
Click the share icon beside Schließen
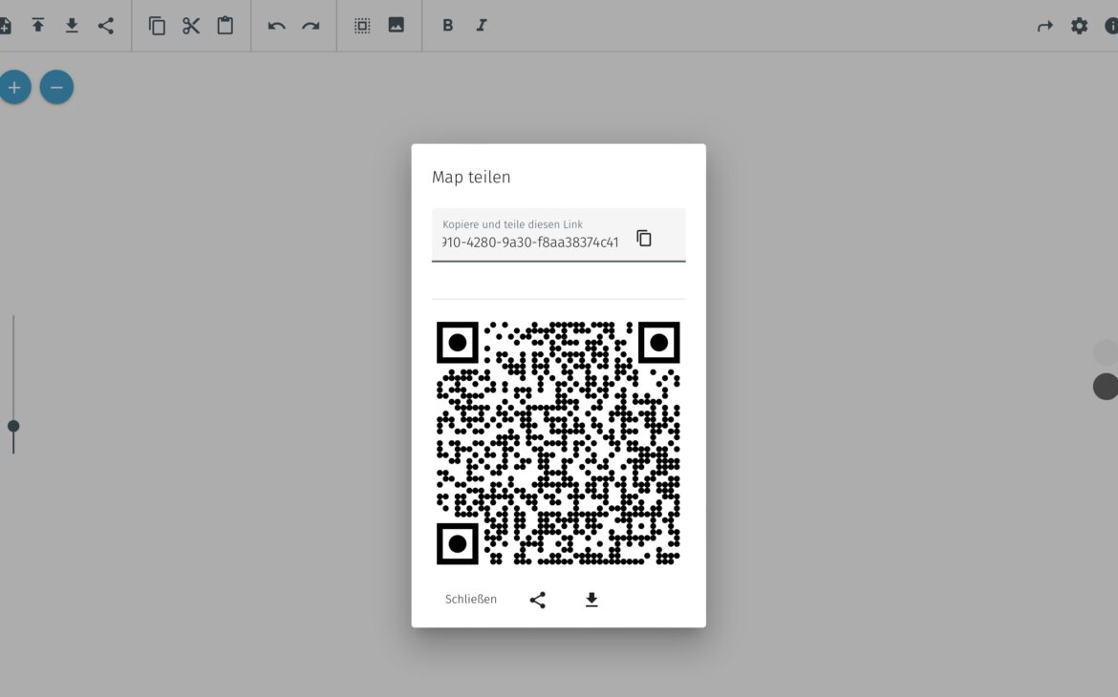click(x=538, y=600)
